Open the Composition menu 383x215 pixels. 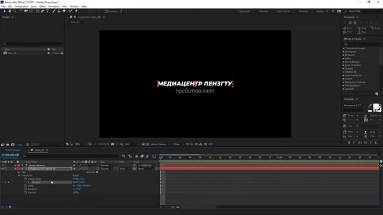[22, 7]
